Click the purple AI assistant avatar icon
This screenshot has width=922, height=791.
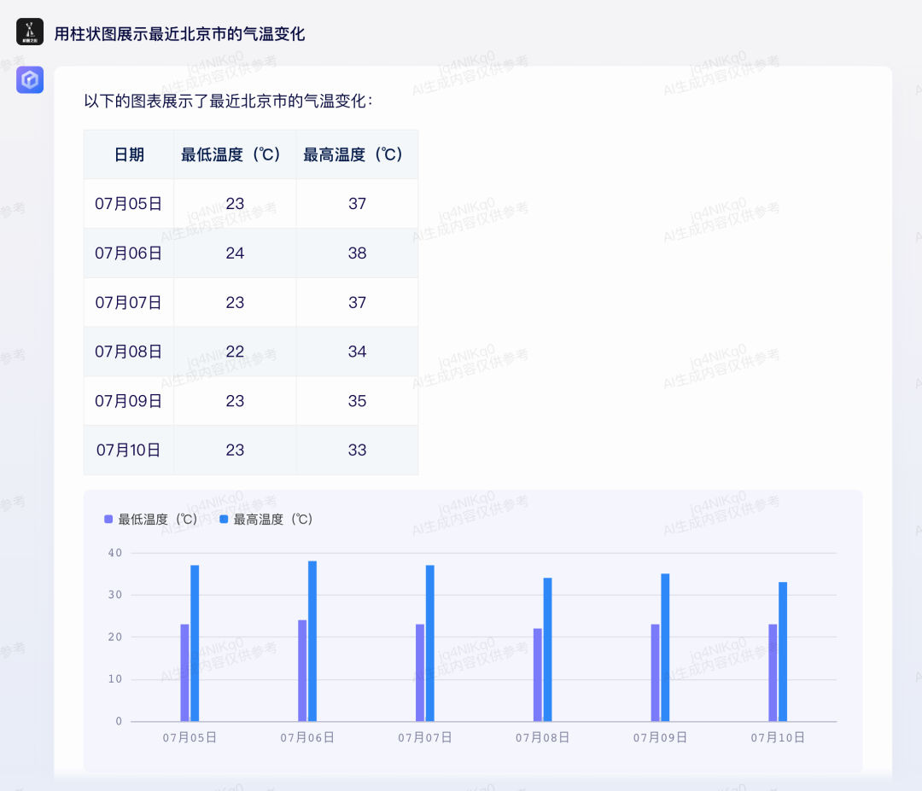pyautogui.click(x=29, y=79)
